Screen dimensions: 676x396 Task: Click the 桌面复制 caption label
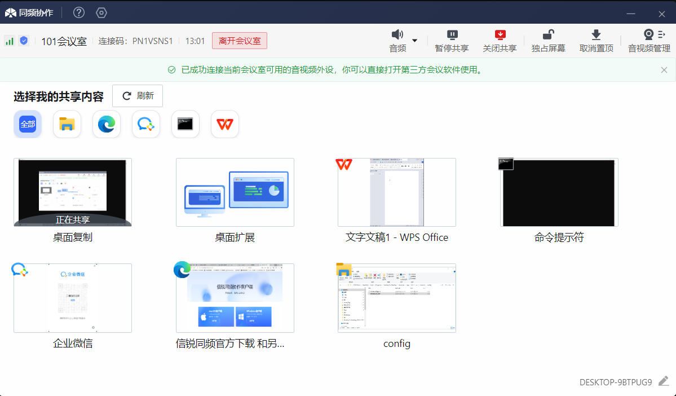[x=72, y=237]
